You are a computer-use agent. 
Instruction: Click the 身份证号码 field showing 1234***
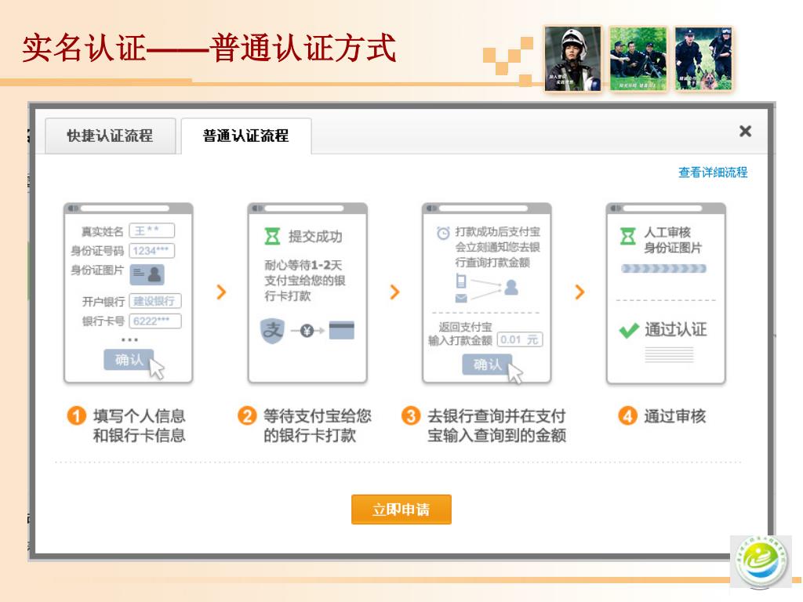(x=151, y=251)
